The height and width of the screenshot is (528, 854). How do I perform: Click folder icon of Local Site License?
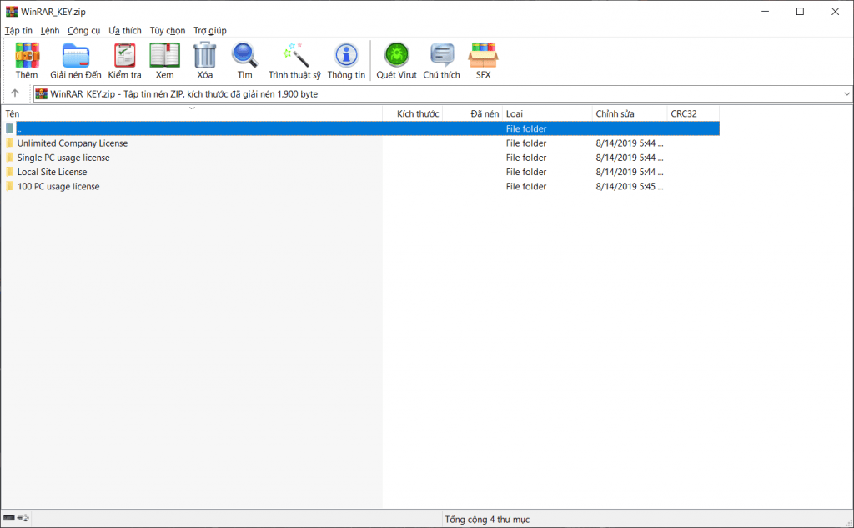click(x=9, y=172)
